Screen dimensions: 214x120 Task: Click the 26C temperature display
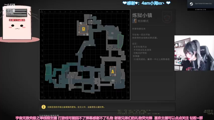(17, 20)
